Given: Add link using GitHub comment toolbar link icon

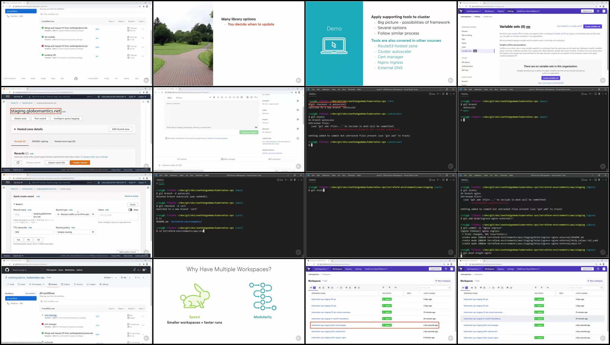Looking at the screenshot, I should (230, 97).
